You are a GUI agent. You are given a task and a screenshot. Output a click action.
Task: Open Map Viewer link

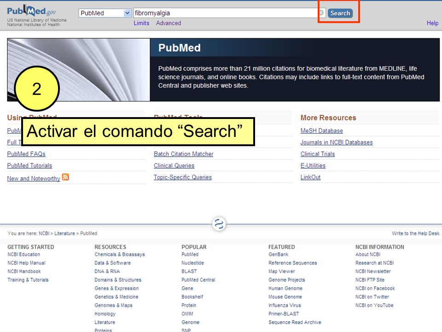(282, 271)
